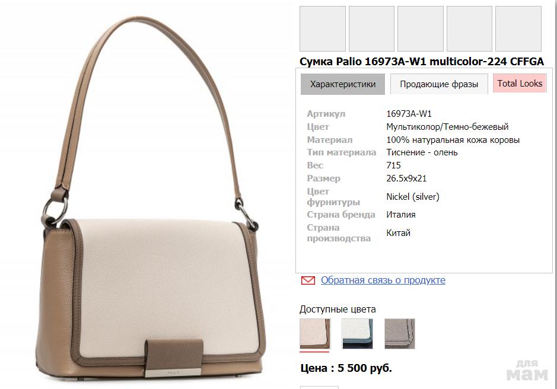Open the Total Looks tab
Viewport: 557px width, 389px height.
click(x=520, y=84)
